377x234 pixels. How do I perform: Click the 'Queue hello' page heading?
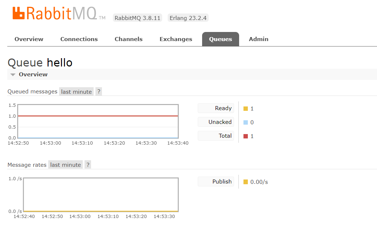(x=40, y=62)
